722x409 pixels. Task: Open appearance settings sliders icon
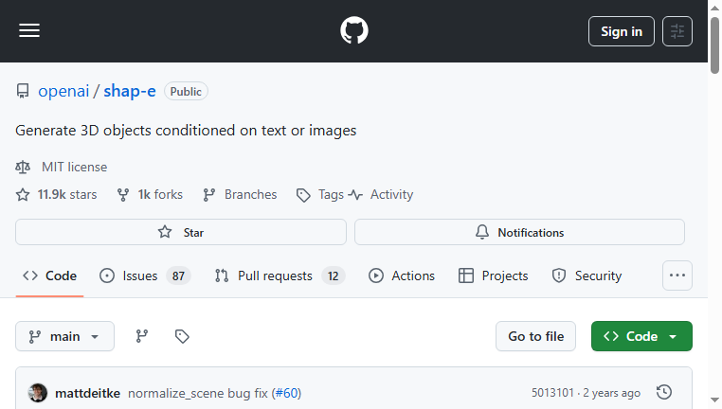(x=677, y=31)
